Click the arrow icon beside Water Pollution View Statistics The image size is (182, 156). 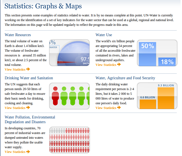(x=28, y=152)
